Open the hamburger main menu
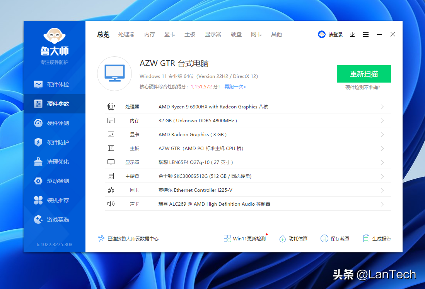 (366, 34)
